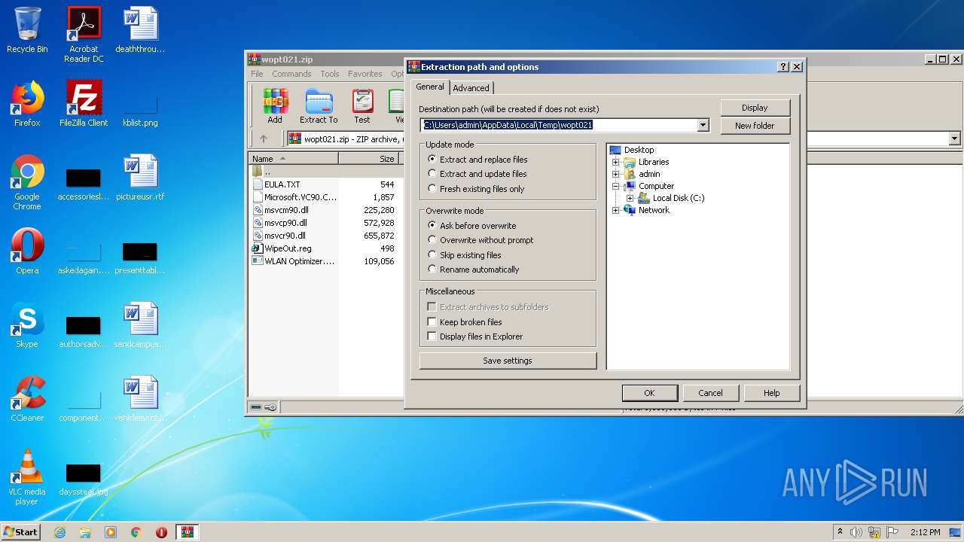Open VLC media player desktop shortcut
964x542 pixels.
click(x=27, y=477)
